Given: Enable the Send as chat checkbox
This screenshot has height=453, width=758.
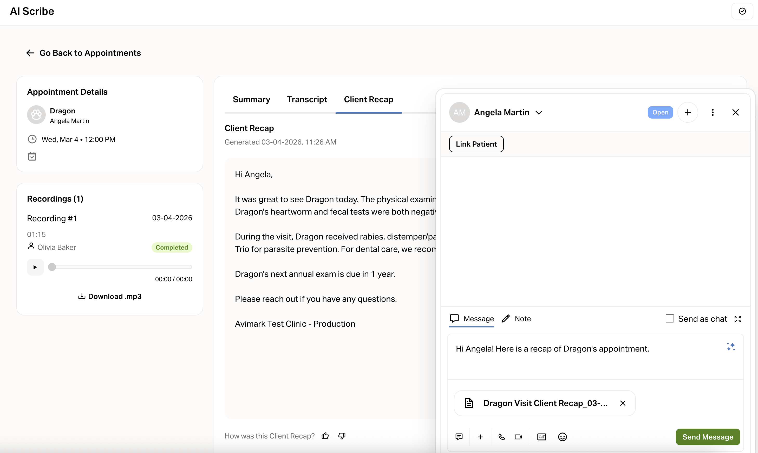Looking at the screenshot, I should (x=670, y=318).
